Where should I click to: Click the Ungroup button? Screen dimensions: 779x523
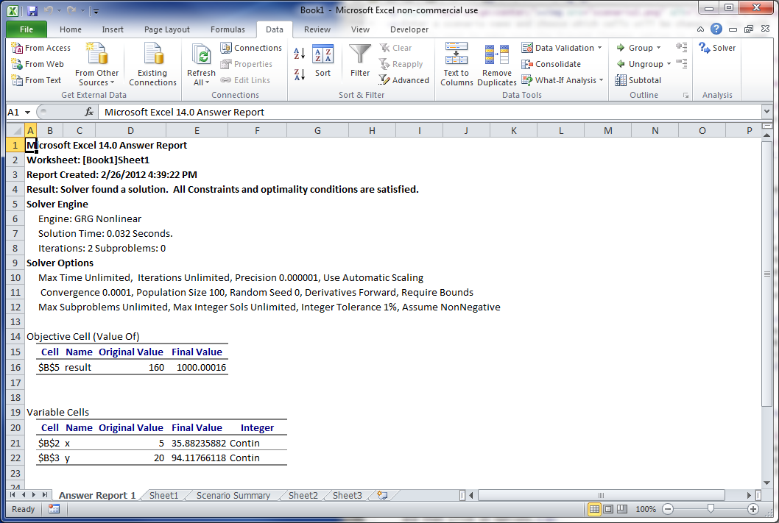[639, 64]
